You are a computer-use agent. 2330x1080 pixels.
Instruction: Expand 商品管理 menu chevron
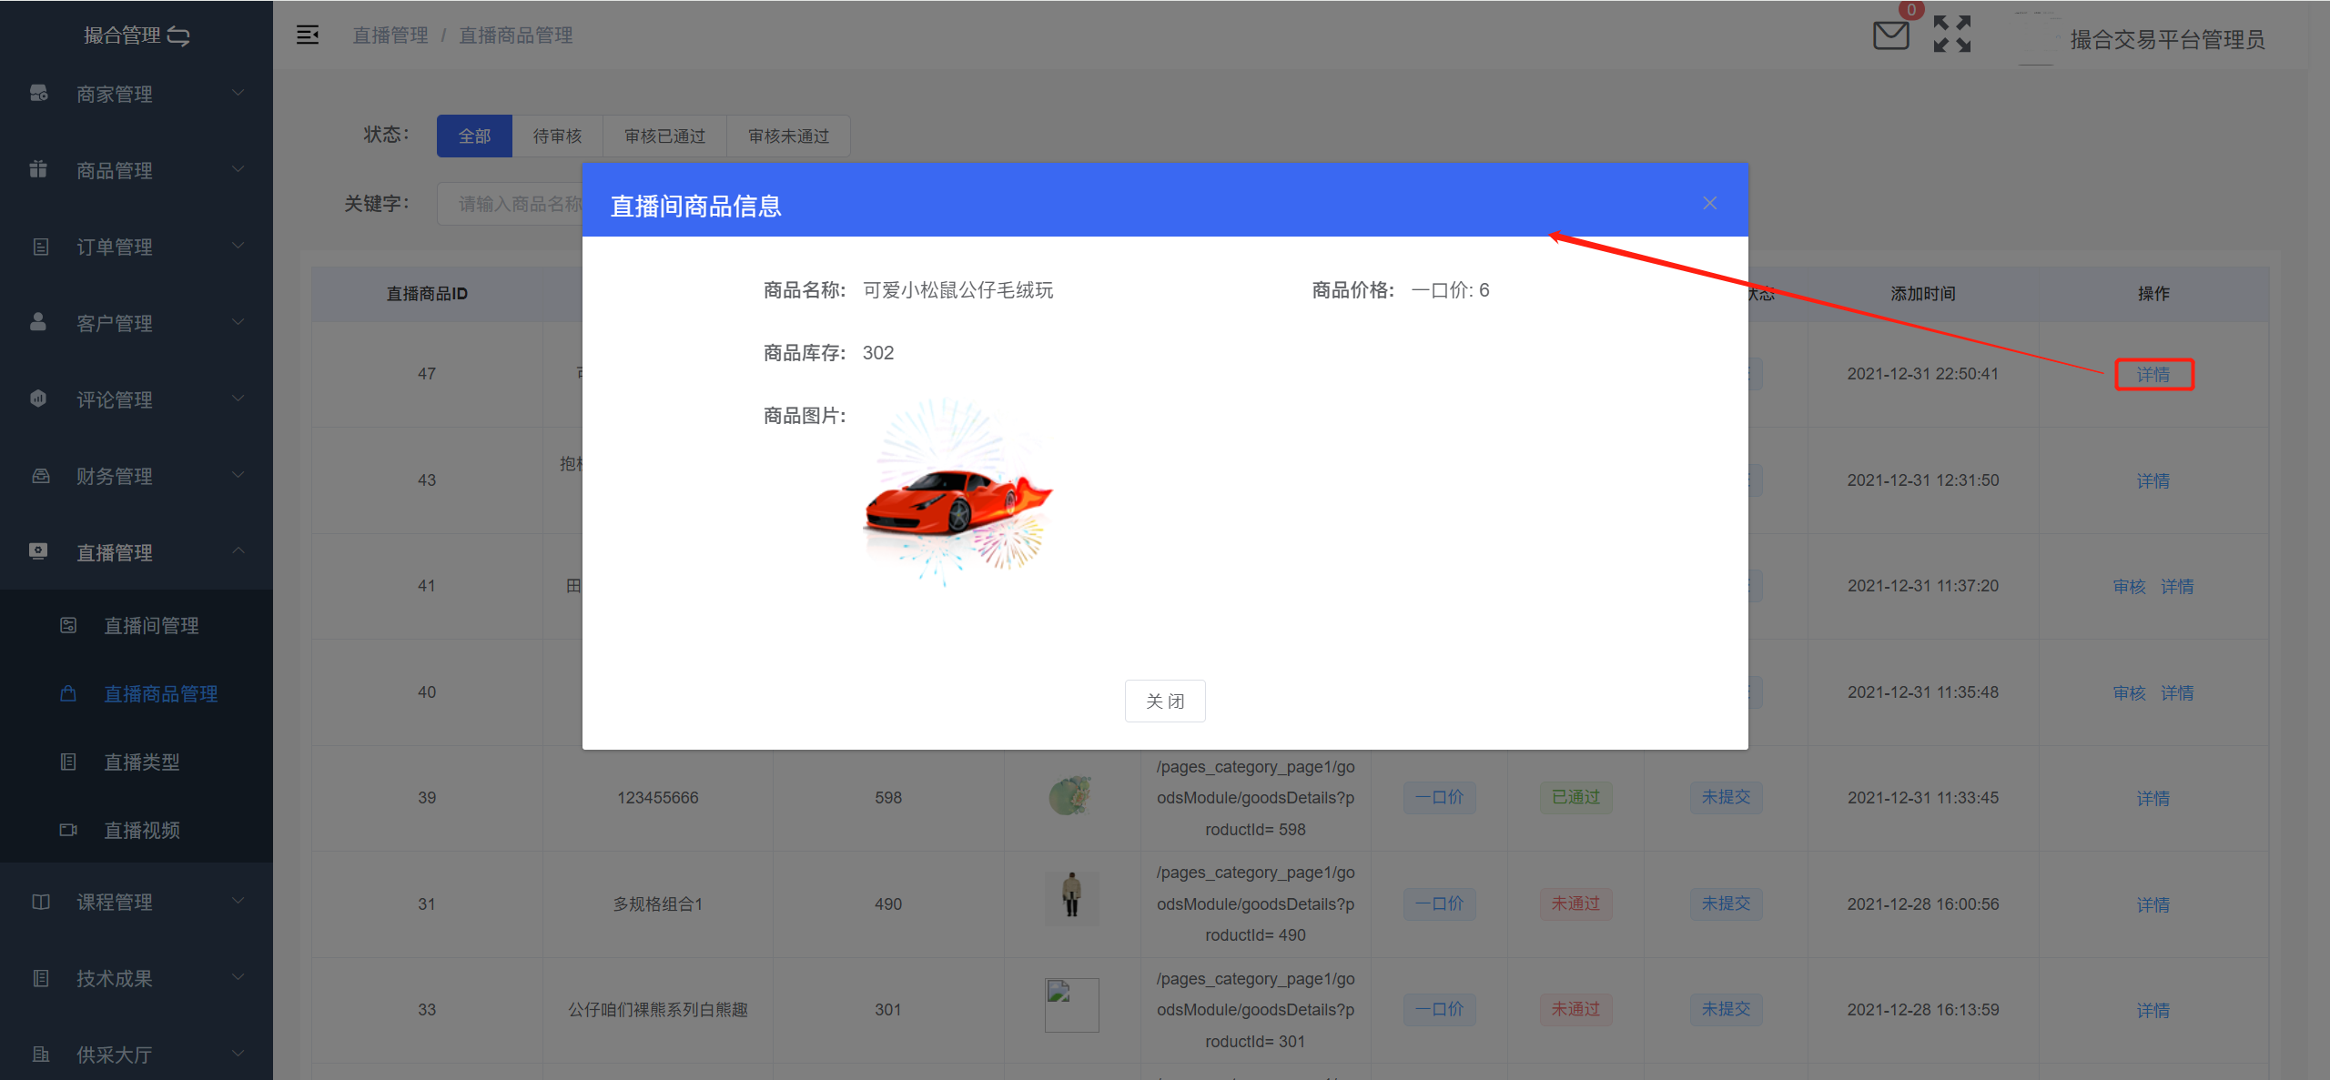238,169
